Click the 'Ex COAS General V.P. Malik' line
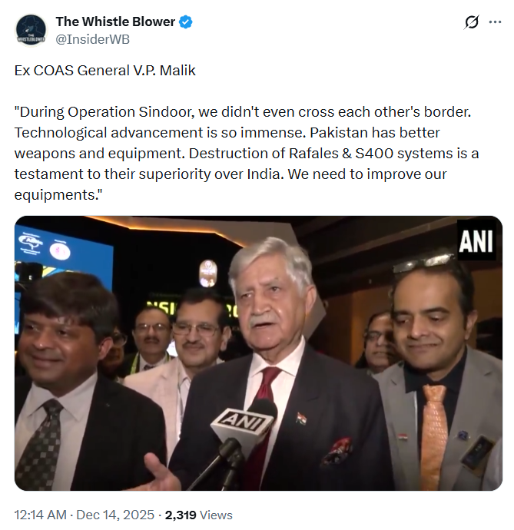The height and width of the screenshot is (530, 514). tap(104, 71)
